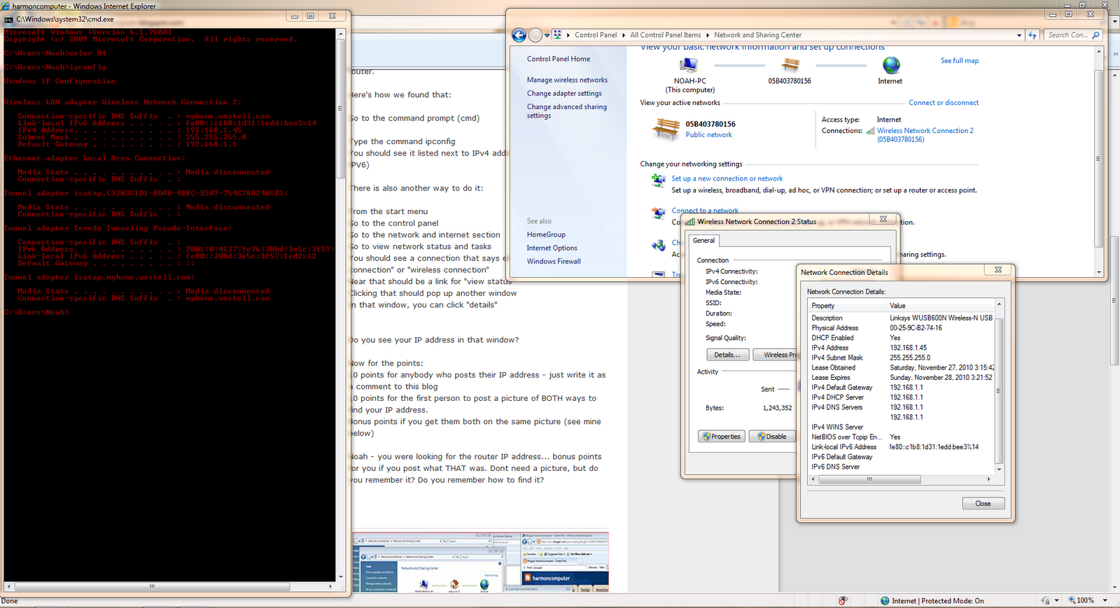The height and width of the screenshot is (608, 1120).
Task: Click the signal bars icon beside Connections
Action: (871, 131)
